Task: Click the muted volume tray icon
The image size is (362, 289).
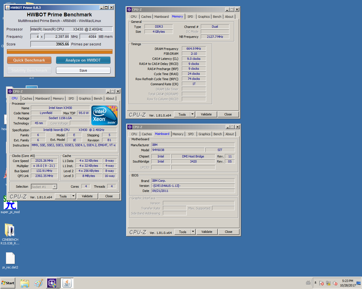Action: 335,283
